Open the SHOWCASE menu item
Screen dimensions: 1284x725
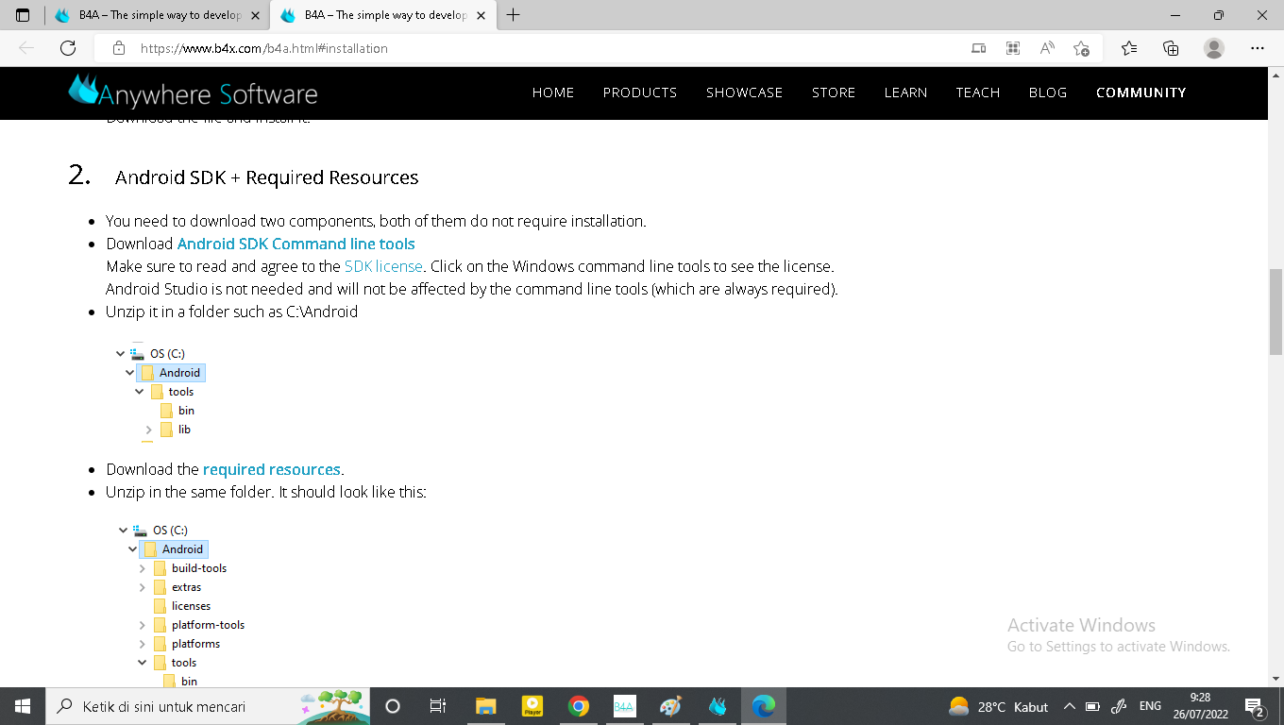tap(744, 93)
